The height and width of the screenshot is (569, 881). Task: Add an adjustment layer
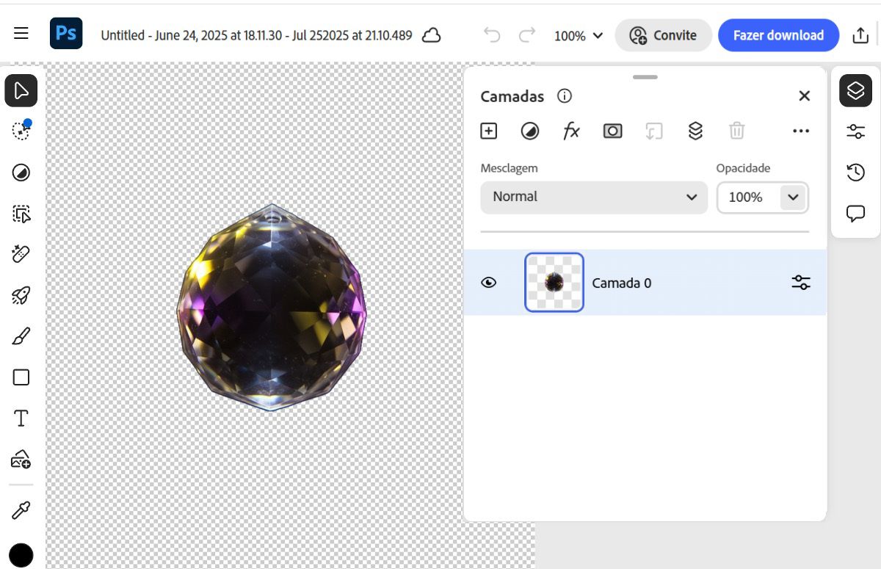530,131
